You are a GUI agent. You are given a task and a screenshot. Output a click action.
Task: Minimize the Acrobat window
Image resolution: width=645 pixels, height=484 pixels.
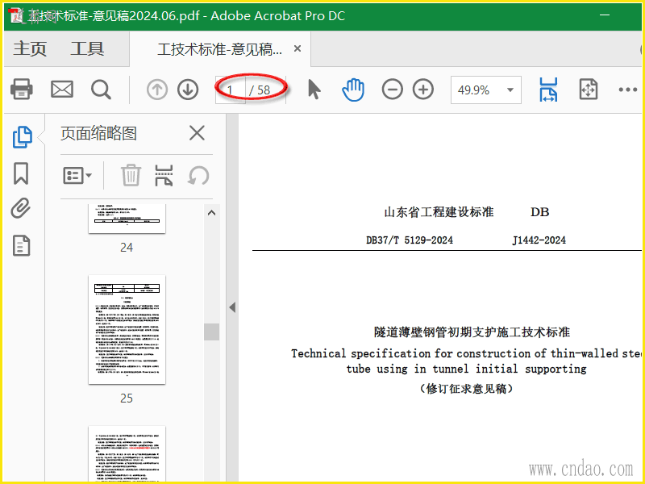(605, 15)
